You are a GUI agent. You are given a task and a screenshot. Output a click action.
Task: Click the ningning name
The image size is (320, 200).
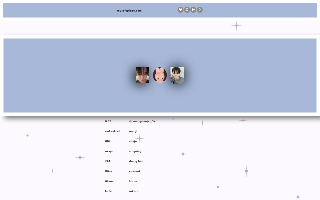point(135,151)
